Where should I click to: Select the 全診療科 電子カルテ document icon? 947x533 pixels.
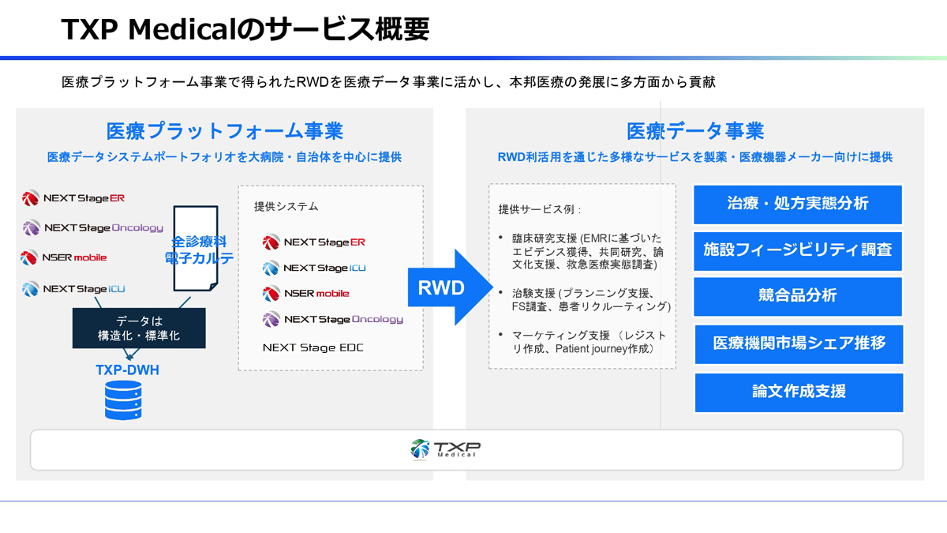tap(195, 249)
